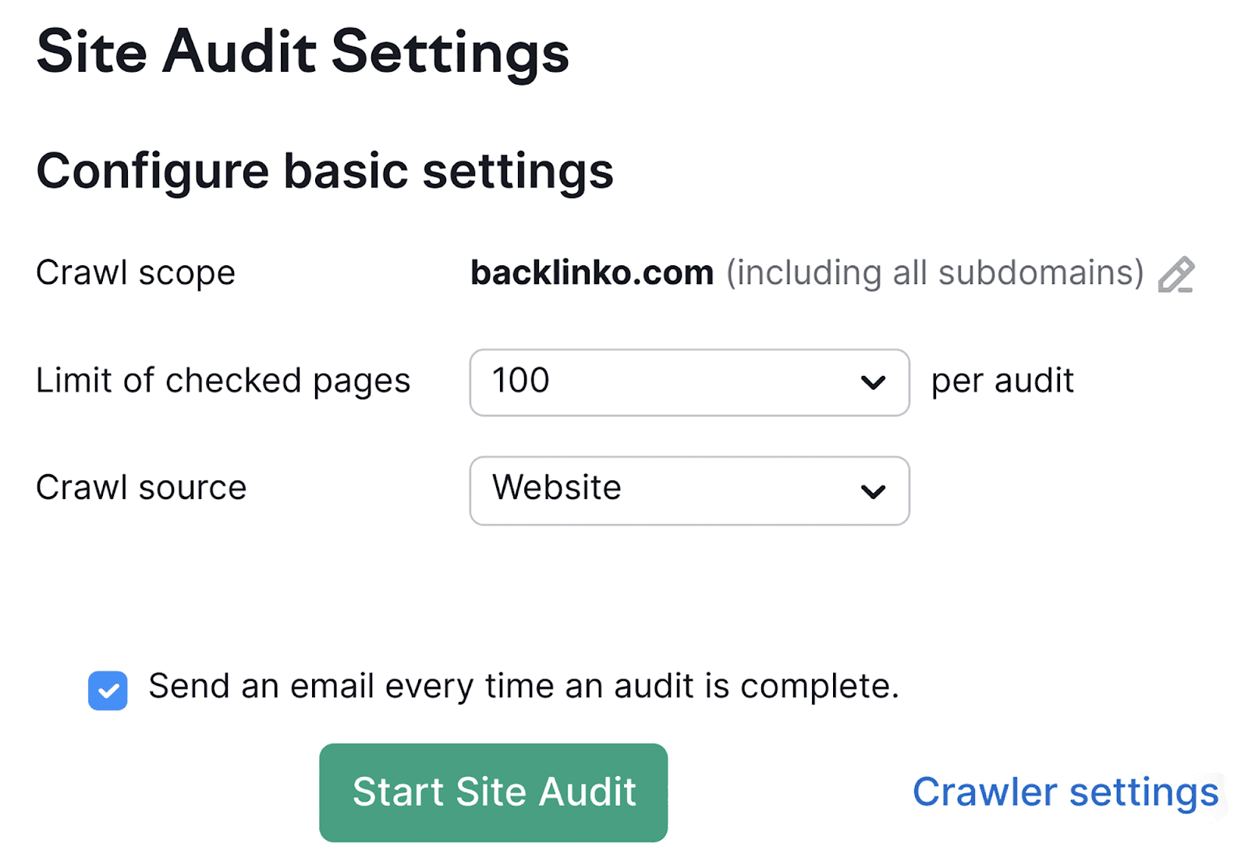Click the 'Crawl source' label
1248x861 pixels.
(x=141, y=488)
